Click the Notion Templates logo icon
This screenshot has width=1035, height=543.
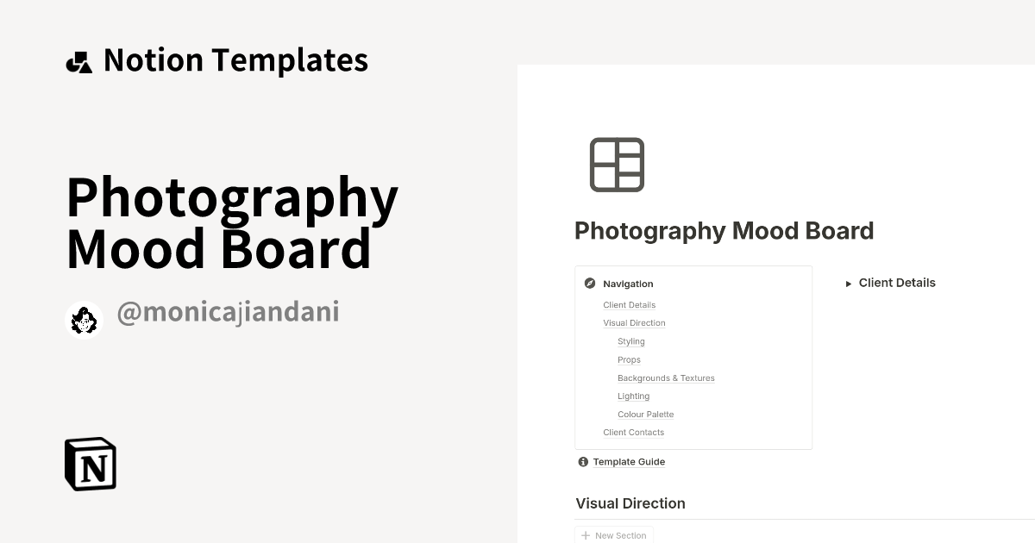coord(80,59)
